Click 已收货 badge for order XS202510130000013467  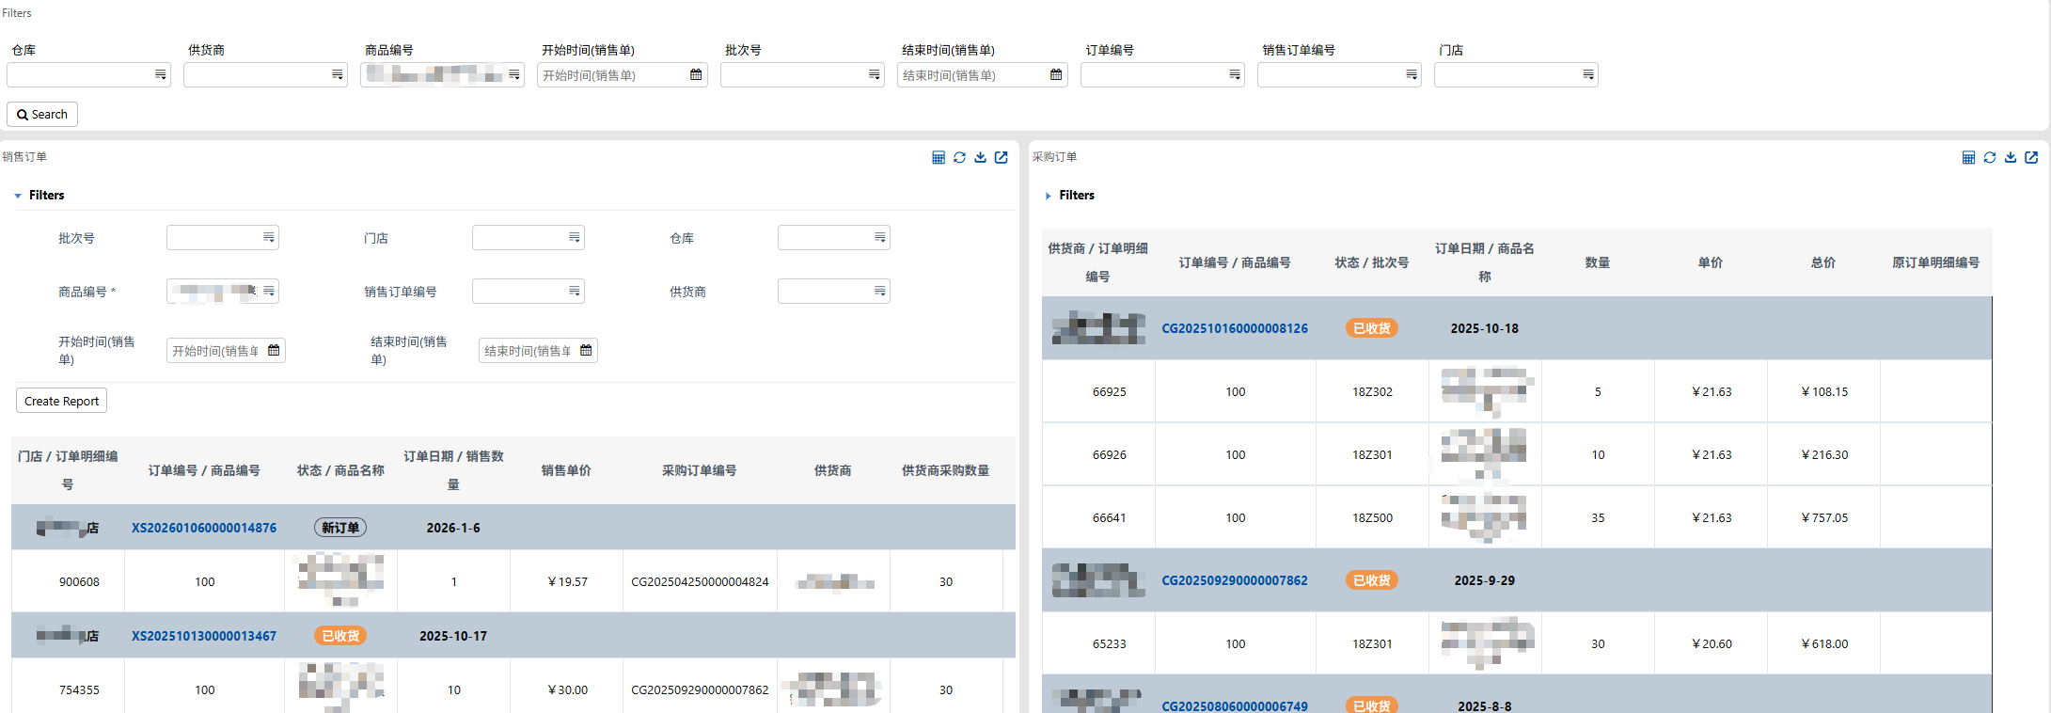click(x=340, y=636)
